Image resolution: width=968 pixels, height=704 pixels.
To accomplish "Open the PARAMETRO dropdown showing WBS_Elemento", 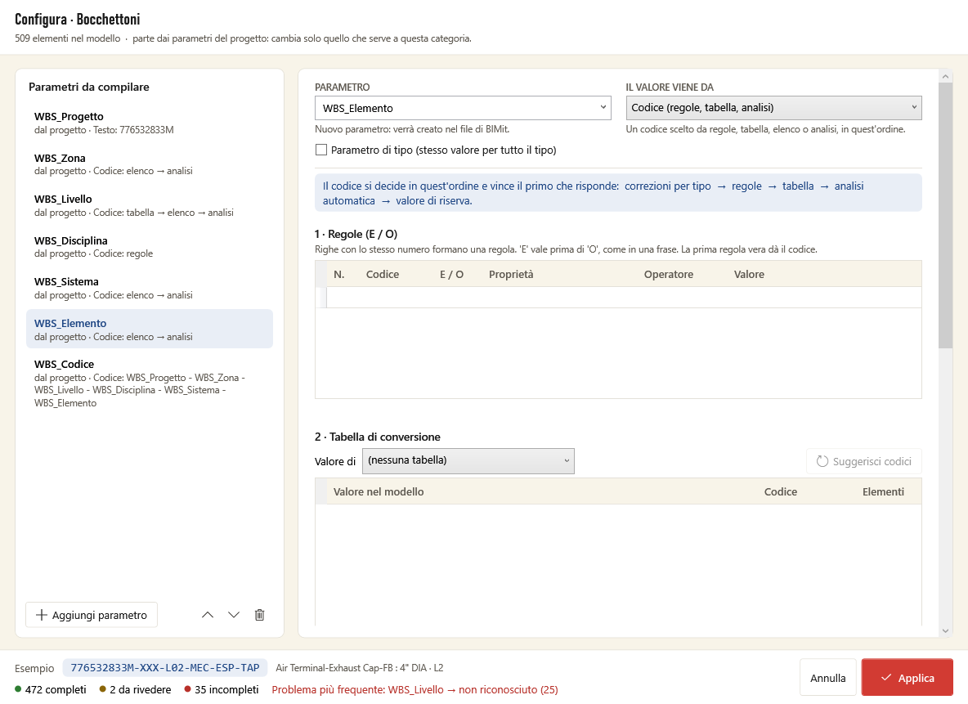I will [x=463, y=108].
